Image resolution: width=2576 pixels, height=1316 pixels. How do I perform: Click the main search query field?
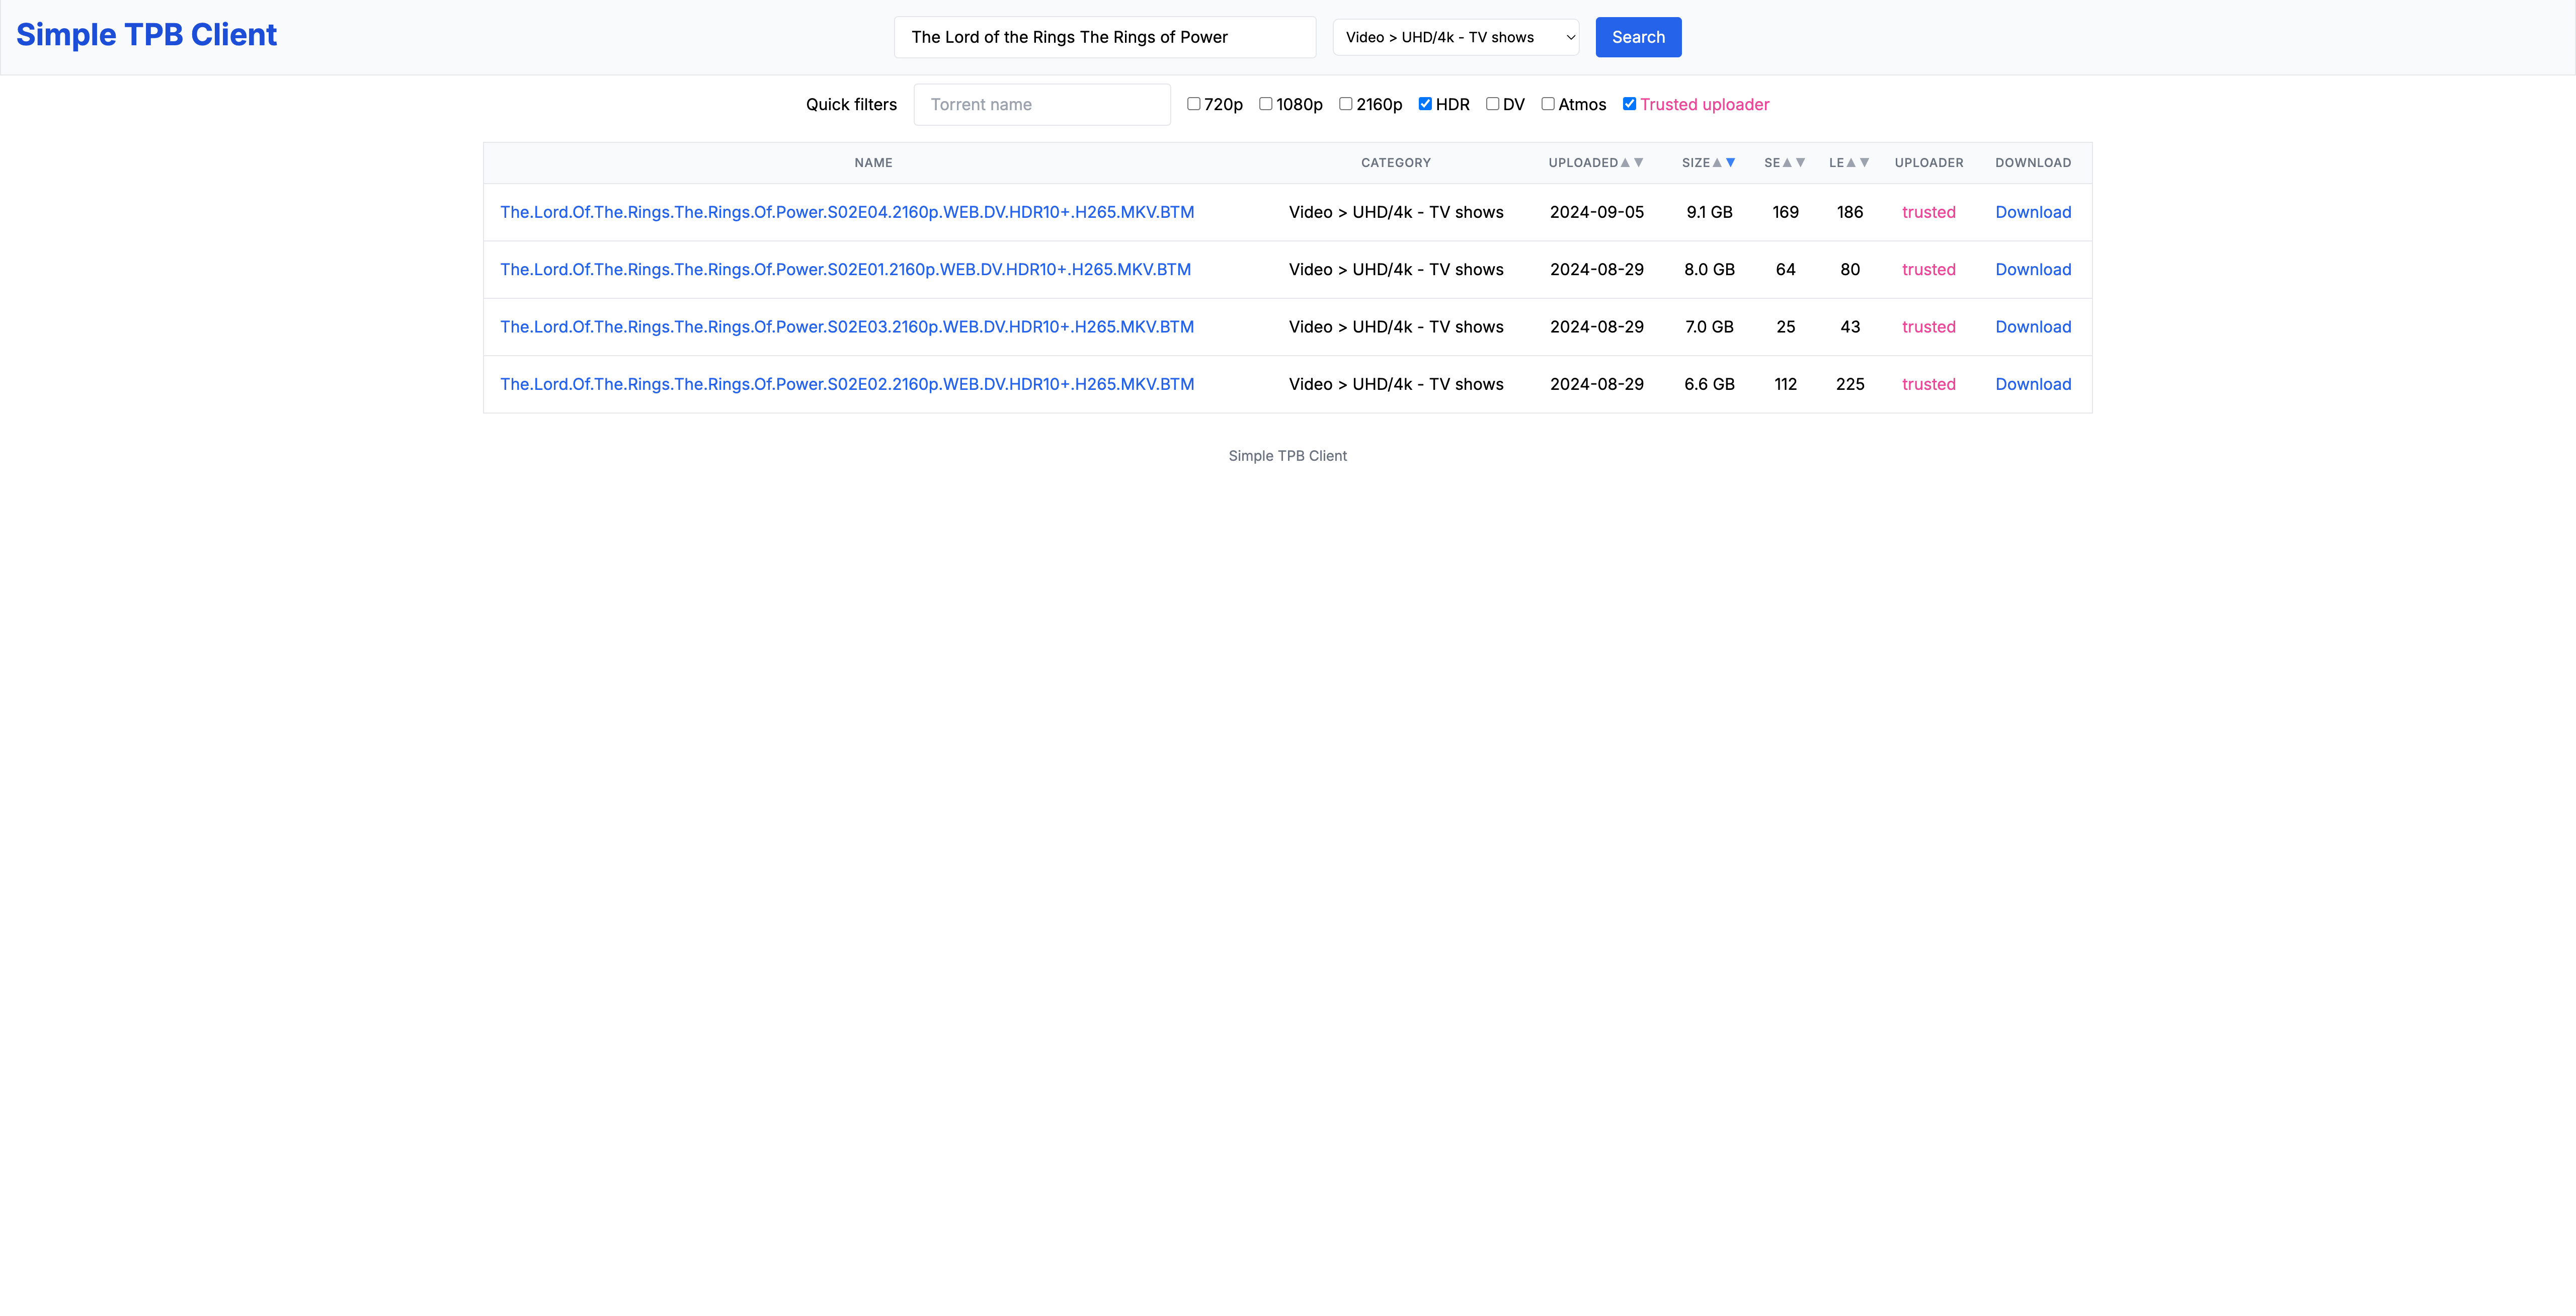point(1104,37)
